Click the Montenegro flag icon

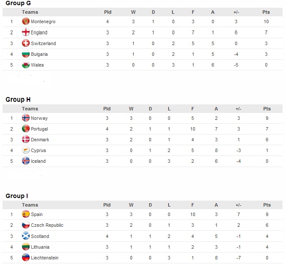pos(26,21)
